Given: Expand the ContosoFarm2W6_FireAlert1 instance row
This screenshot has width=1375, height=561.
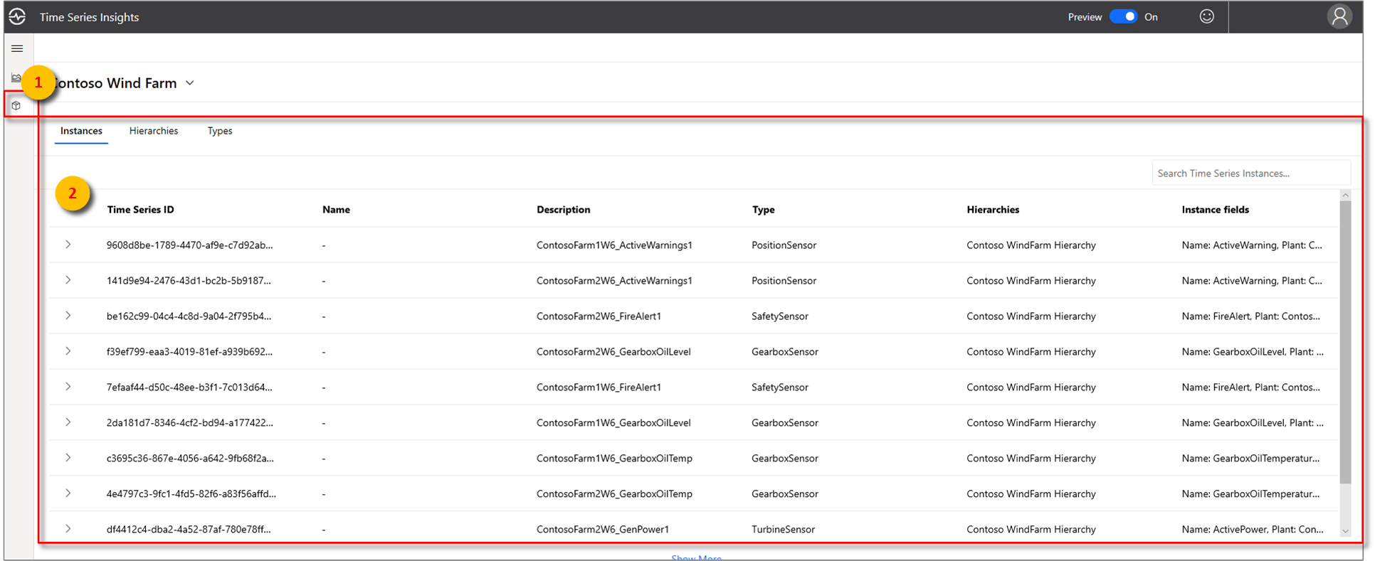Looking at the screenshot, I should point(68,316).
